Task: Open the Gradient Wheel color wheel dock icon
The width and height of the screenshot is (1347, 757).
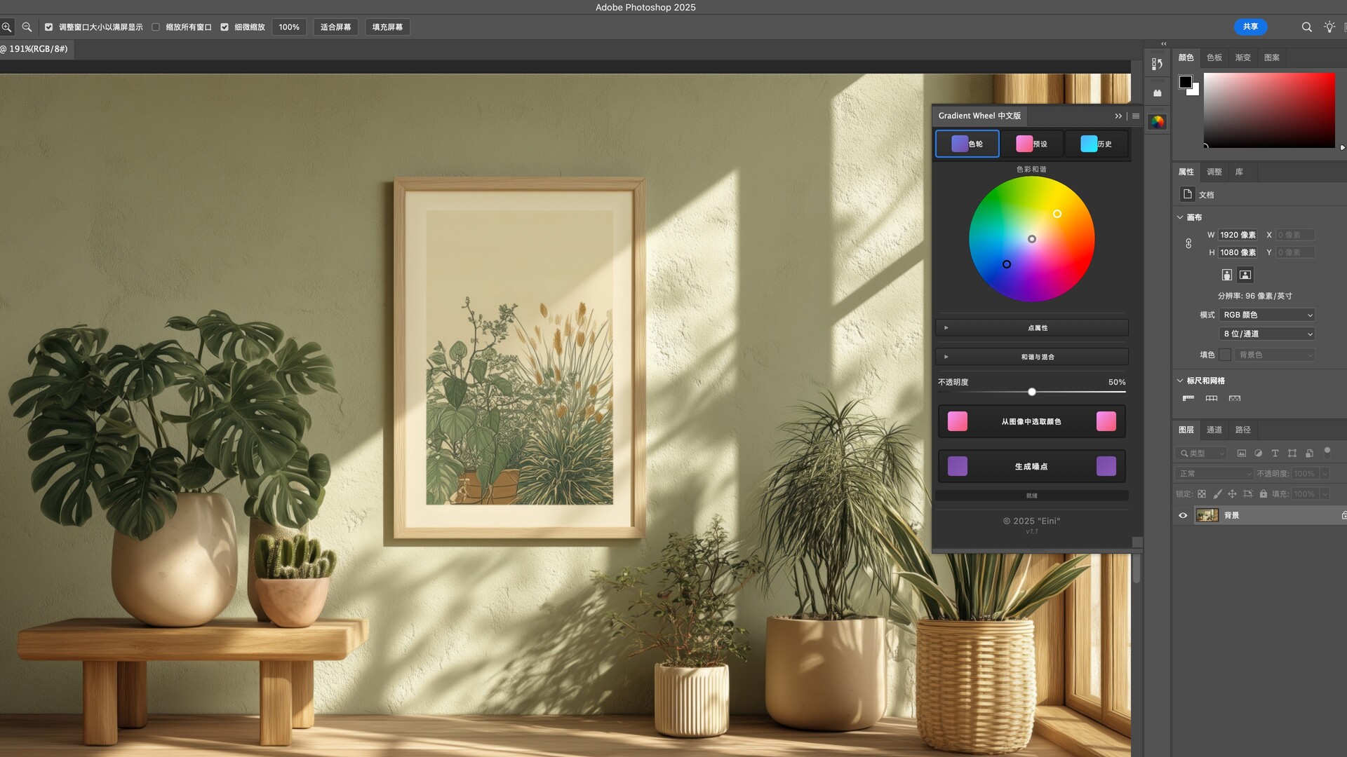Action: coord(1157,122)
